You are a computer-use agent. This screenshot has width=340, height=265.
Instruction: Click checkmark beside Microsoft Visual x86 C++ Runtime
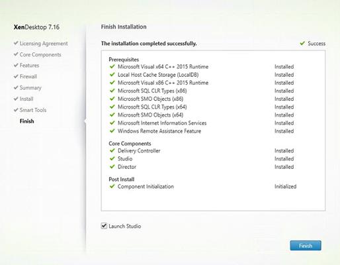point(112,82)
